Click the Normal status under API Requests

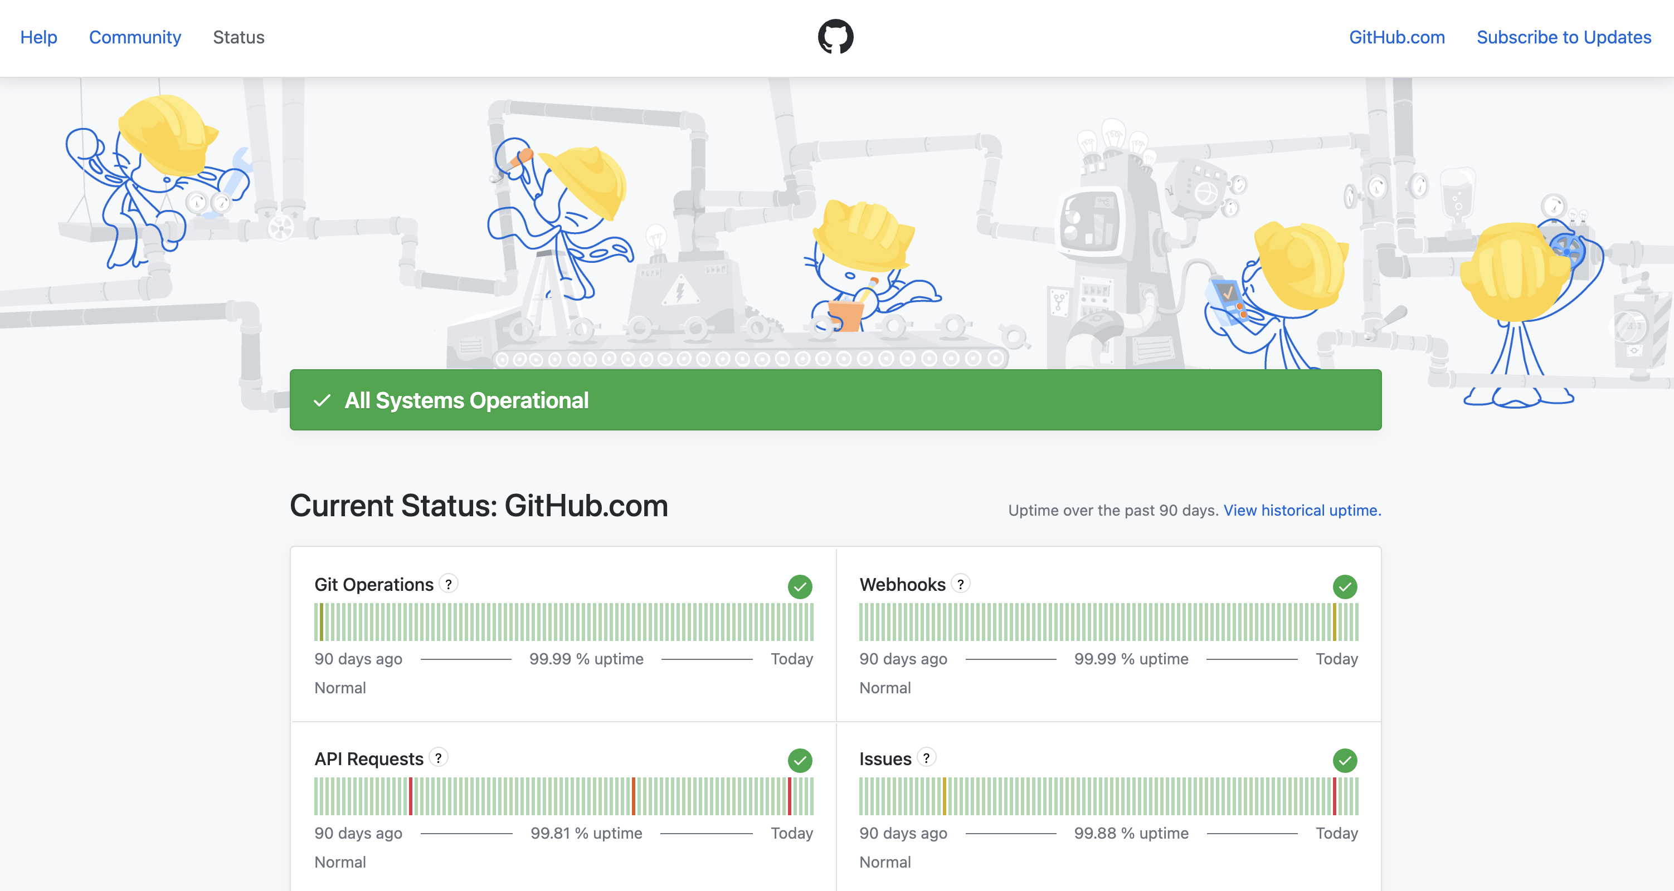pyautogui.click(x=340, y=863)
